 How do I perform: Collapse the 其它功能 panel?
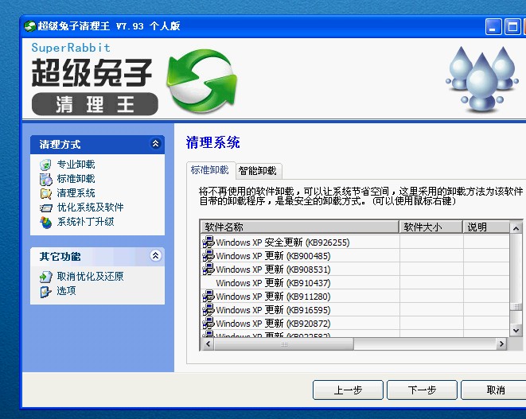pyautogui.click(x=155, y=256)
